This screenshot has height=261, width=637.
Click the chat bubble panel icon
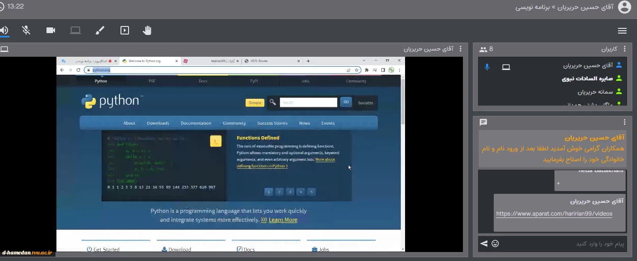point(483,122)
